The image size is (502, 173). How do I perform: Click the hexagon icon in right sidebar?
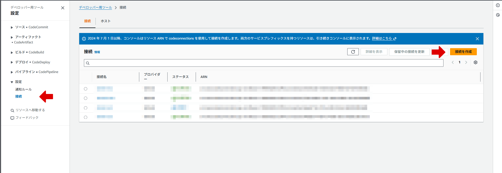click(x=498, y=15)
